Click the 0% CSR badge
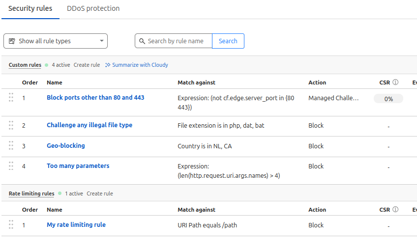The width and height of the screenshot is (417, 248). point(388,99)
